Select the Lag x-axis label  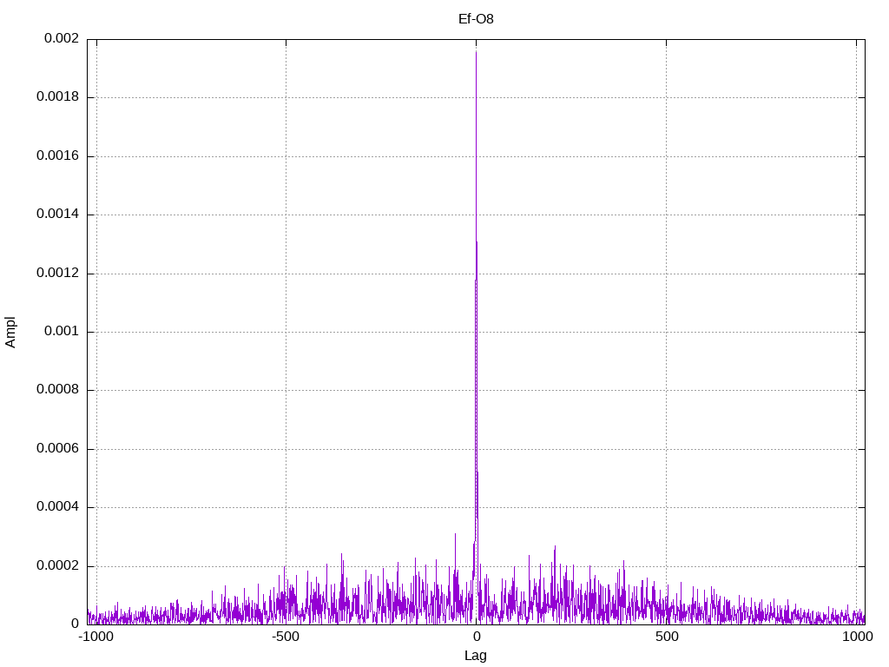(476, 656)
